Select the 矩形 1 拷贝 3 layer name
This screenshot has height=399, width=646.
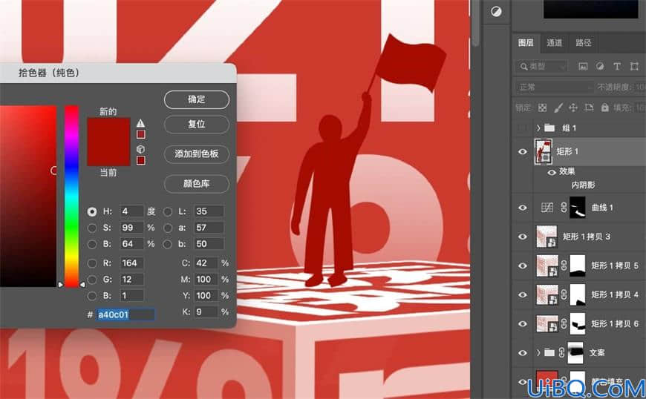click(587, 237)
